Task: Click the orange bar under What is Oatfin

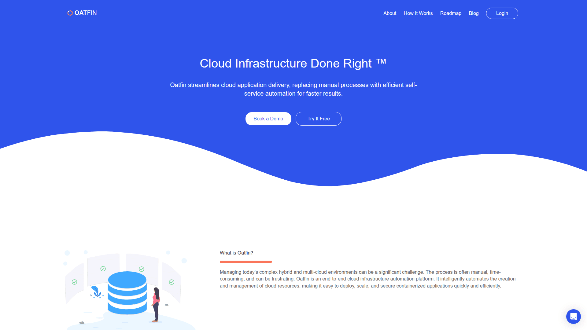Action: 246,262
